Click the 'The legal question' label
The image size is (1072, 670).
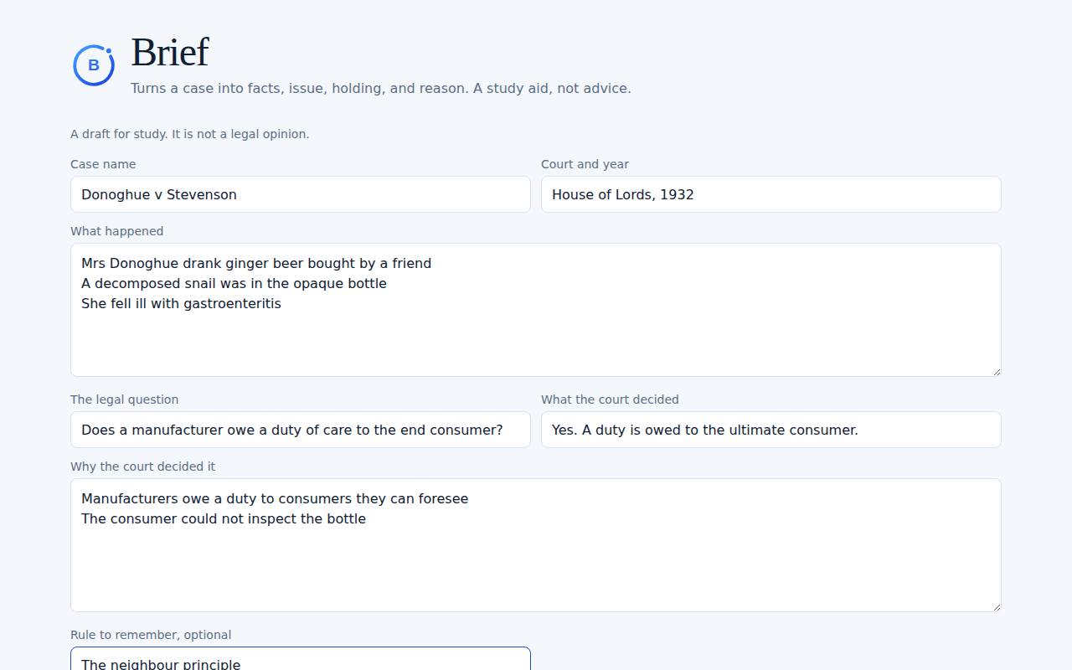[x=125, y=399]
